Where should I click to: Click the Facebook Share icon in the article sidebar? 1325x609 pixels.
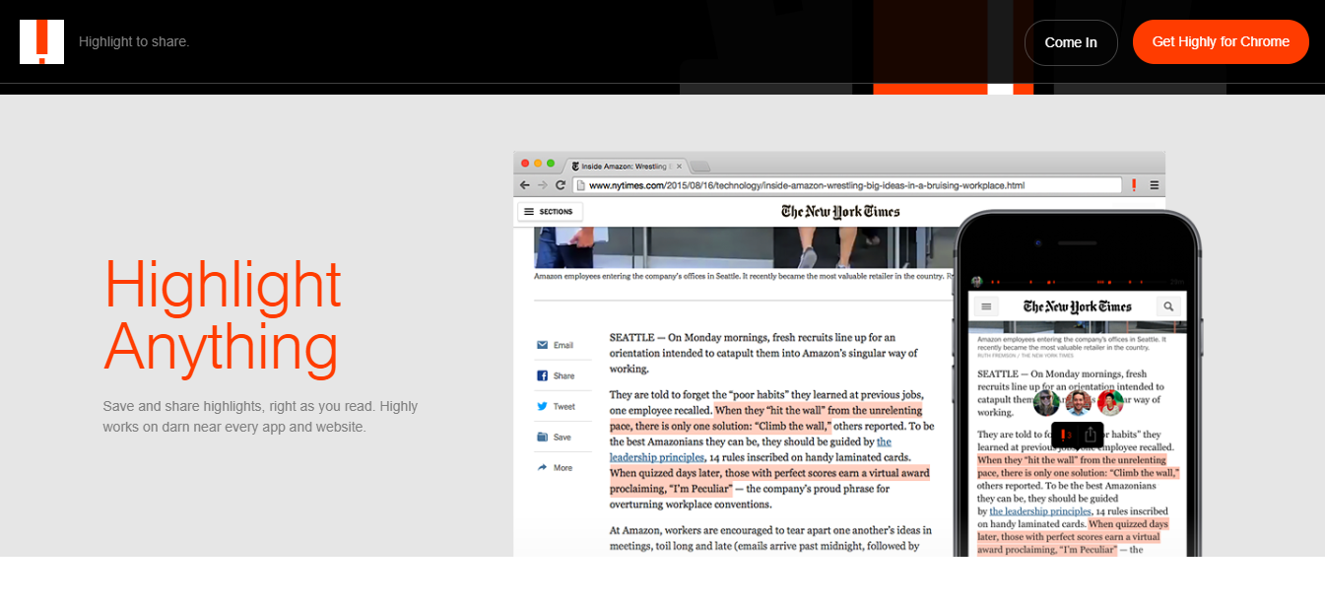pos(542,375)
